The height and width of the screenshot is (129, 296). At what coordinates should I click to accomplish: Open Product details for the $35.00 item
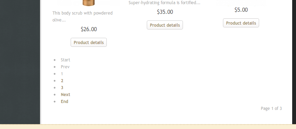coord(165,25)
